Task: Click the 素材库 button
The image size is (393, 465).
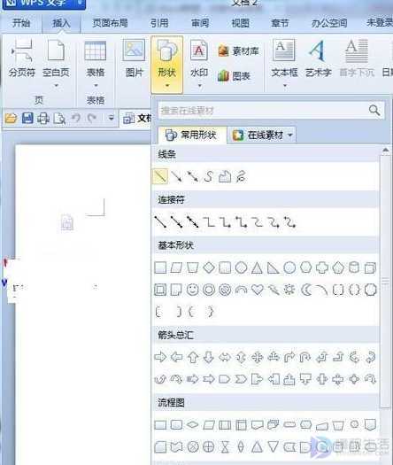Action: coord(239,51)
